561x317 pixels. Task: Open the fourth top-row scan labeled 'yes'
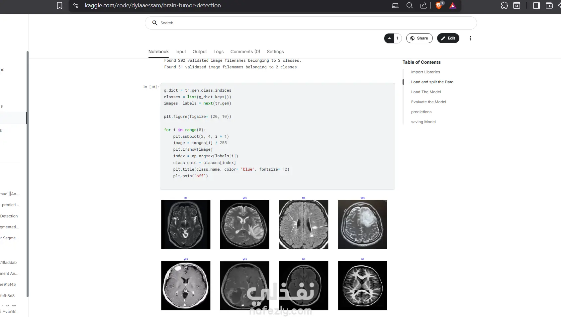click(362, 224)
